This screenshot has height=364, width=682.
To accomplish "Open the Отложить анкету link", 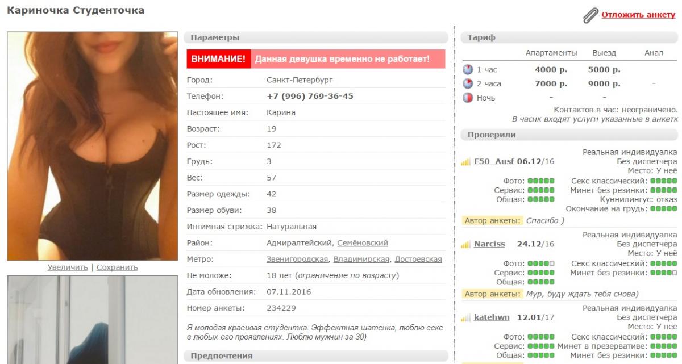I will click(638, 15).
